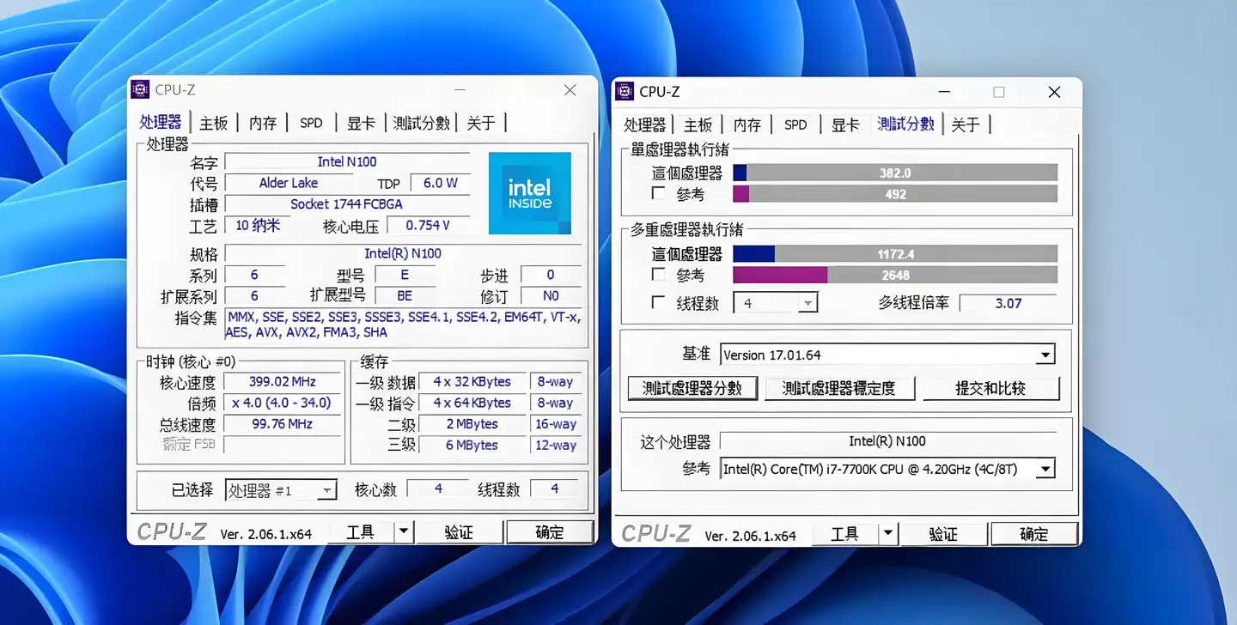Click 总线速度 value 99.76 MHz
The image size is (1237, 625).
point(283,424)
